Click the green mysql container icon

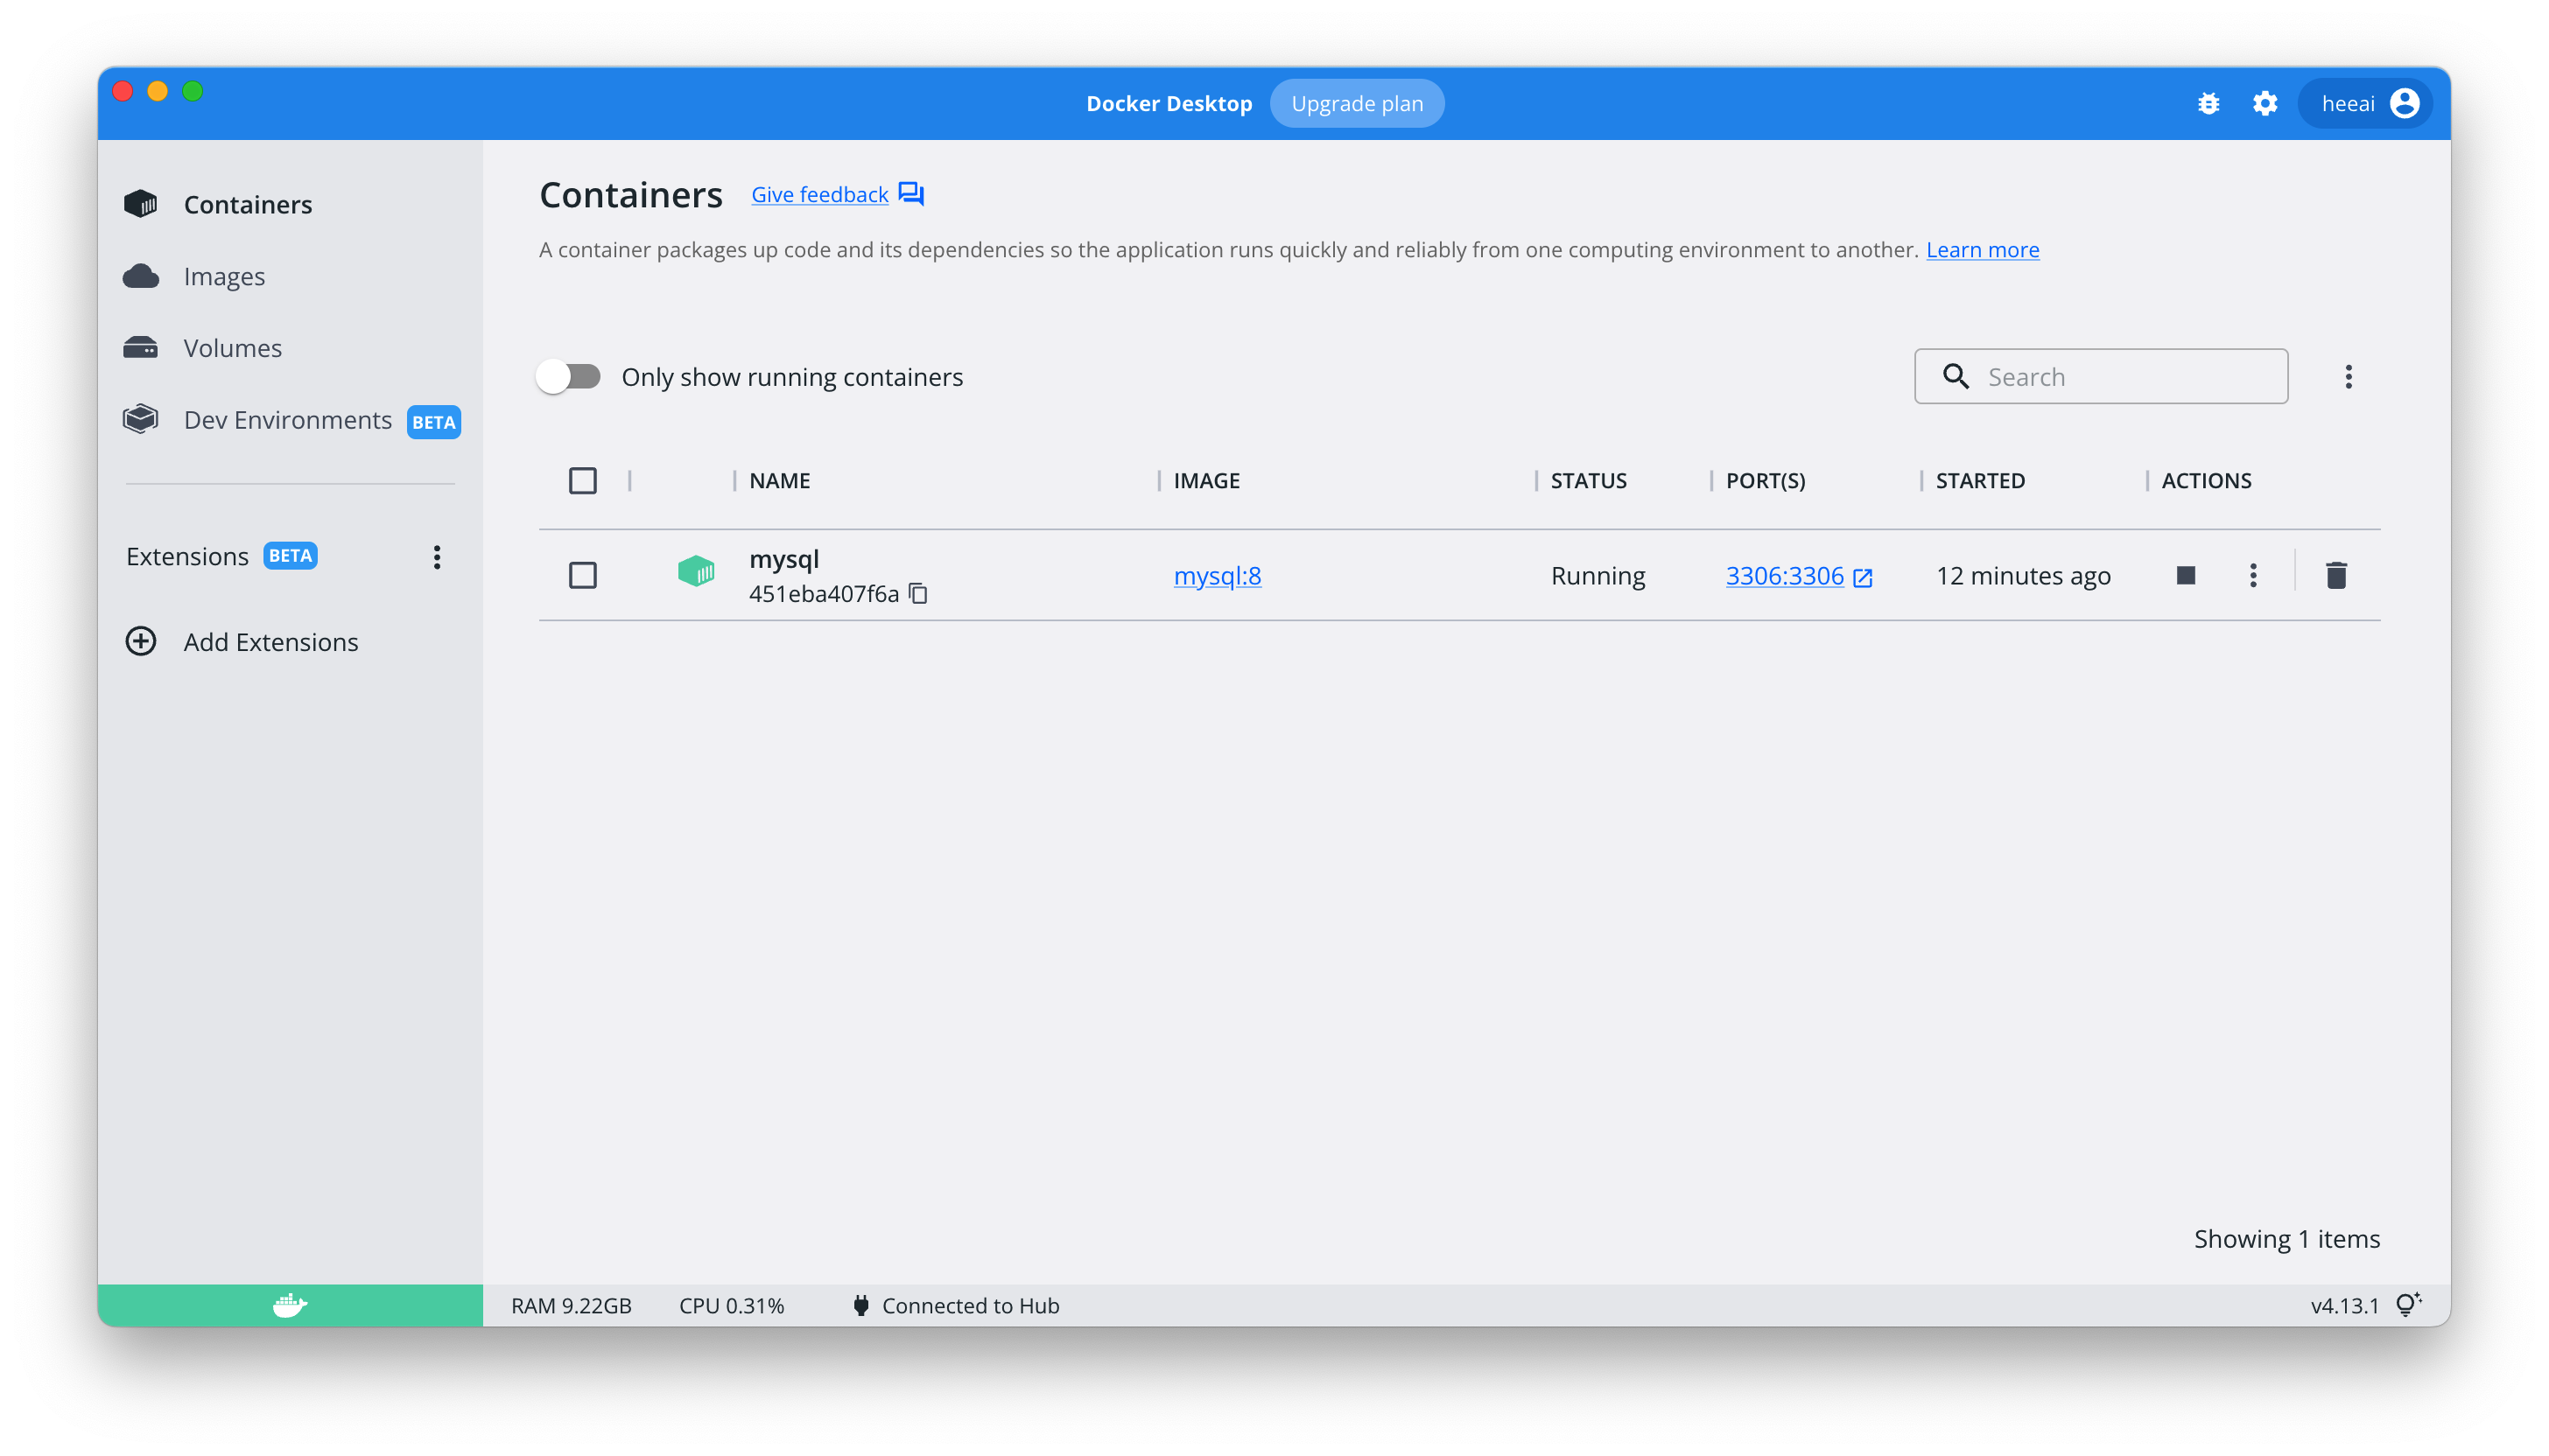[696, 572]
